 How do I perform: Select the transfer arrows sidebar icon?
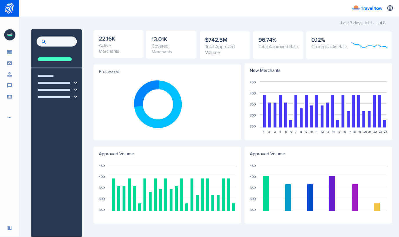tap(10, 35)
